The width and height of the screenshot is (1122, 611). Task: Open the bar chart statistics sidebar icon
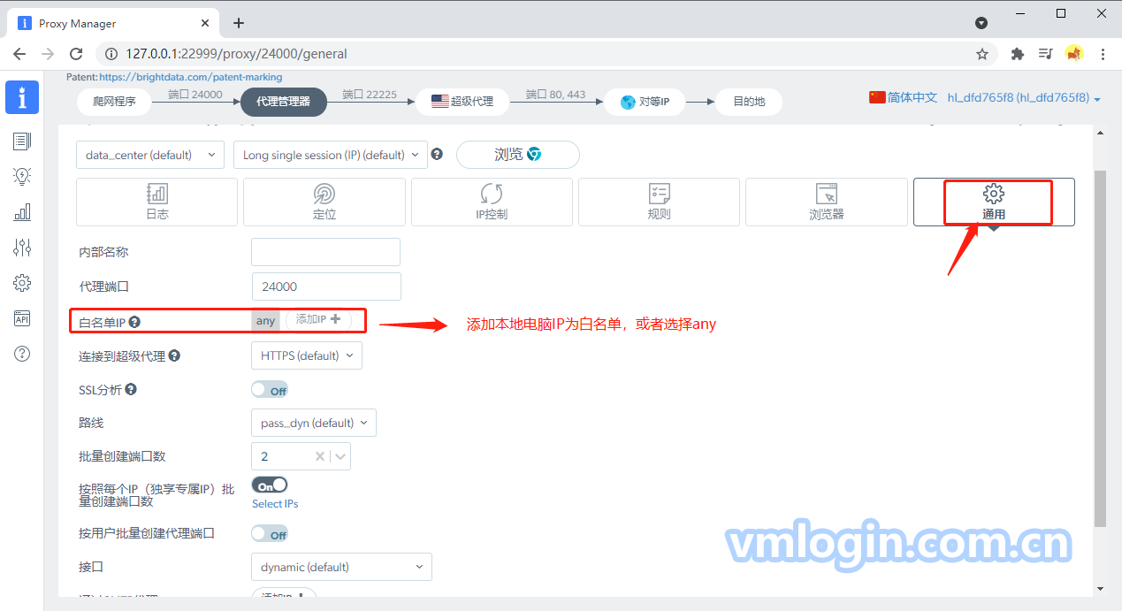pos(22,212)
